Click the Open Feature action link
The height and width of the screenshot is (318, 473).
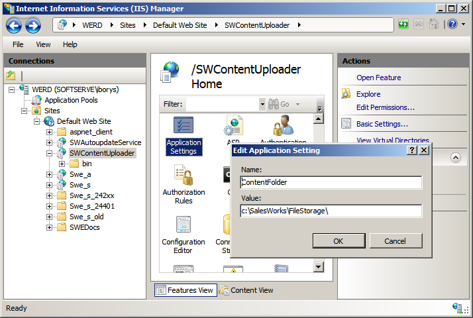[378, 78]
